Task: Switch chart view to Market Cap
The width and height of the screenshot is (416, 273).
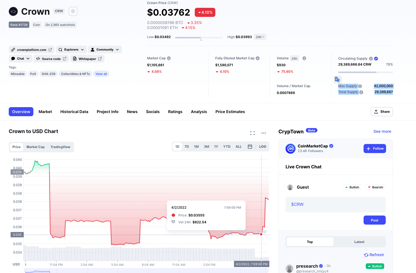Action: click(36, 147)
